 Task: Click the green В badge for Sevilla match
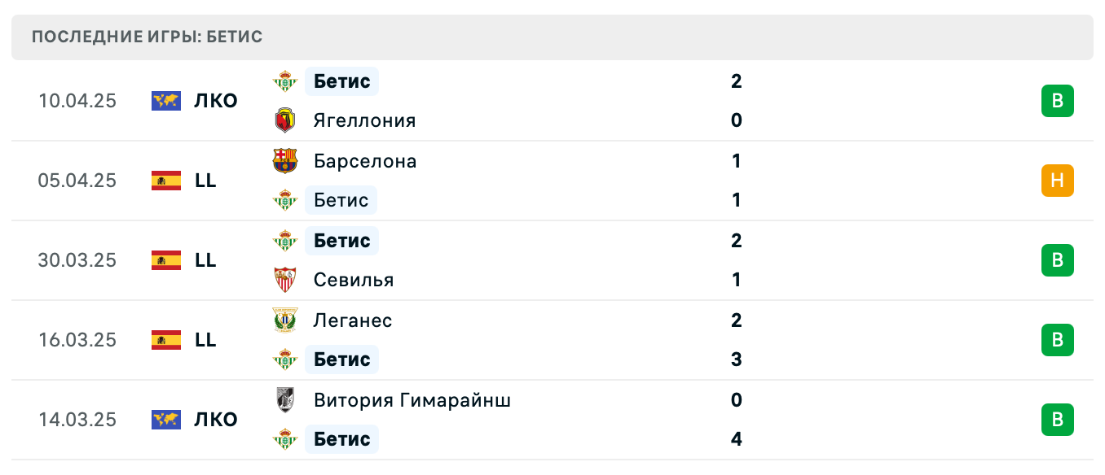1057,260
